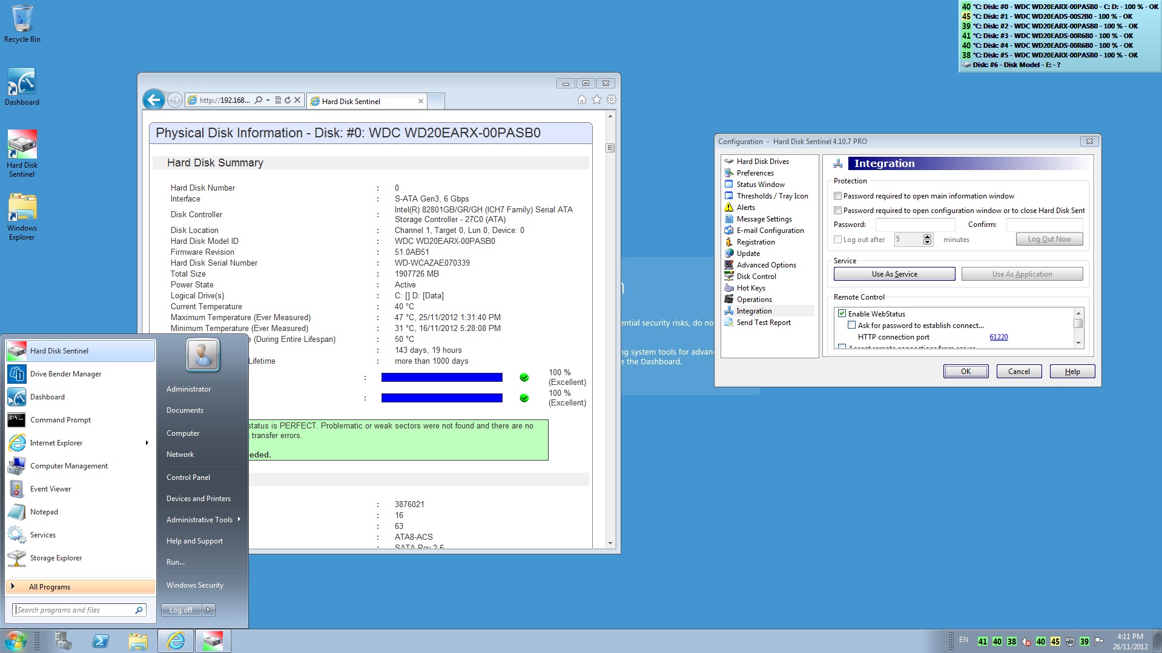Launch Command Prompt from Start menu
Image resolution: width=1162 pixels, height=653 pixels.
[x=81, y=420]
